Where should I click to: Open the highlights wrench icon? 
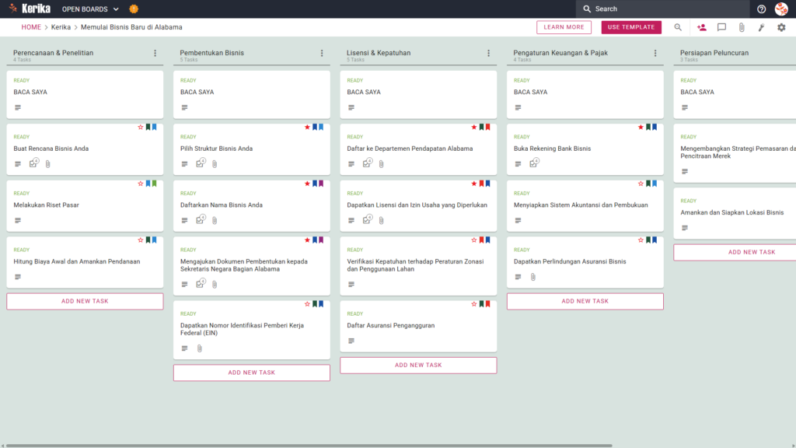click(762, 27)
